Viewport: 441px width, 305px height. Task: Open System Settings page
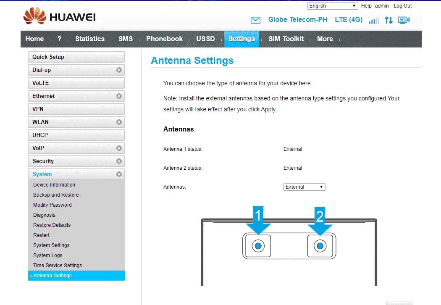pos(51,245)
